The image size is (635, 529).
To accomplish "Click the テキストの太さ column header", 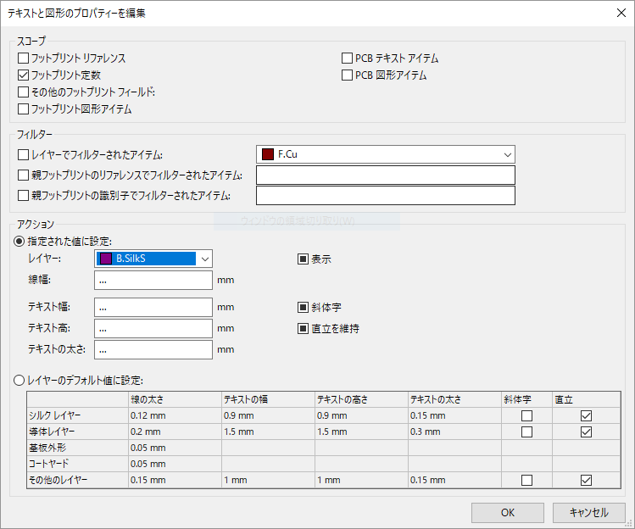I will (454, 400).
